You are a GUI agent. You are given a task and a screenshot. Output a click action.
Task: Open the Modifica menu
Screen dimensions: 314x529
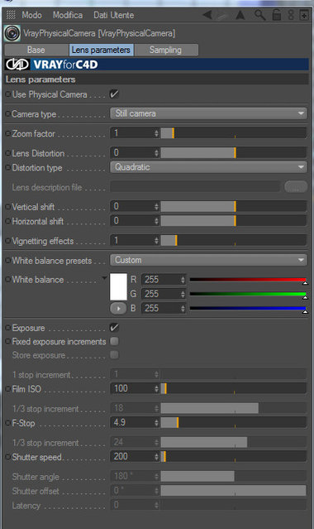point(68,15)
